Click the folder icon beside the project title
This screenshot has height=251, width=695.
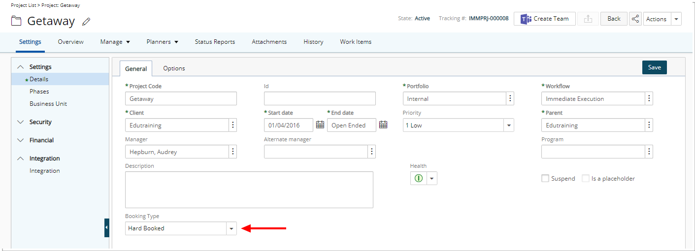pyautogui.click(x=17, y=21)
